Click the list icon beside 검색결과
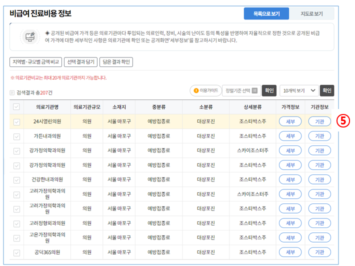Viewport: 355px width, 266px height. click(x=12, y=92)
